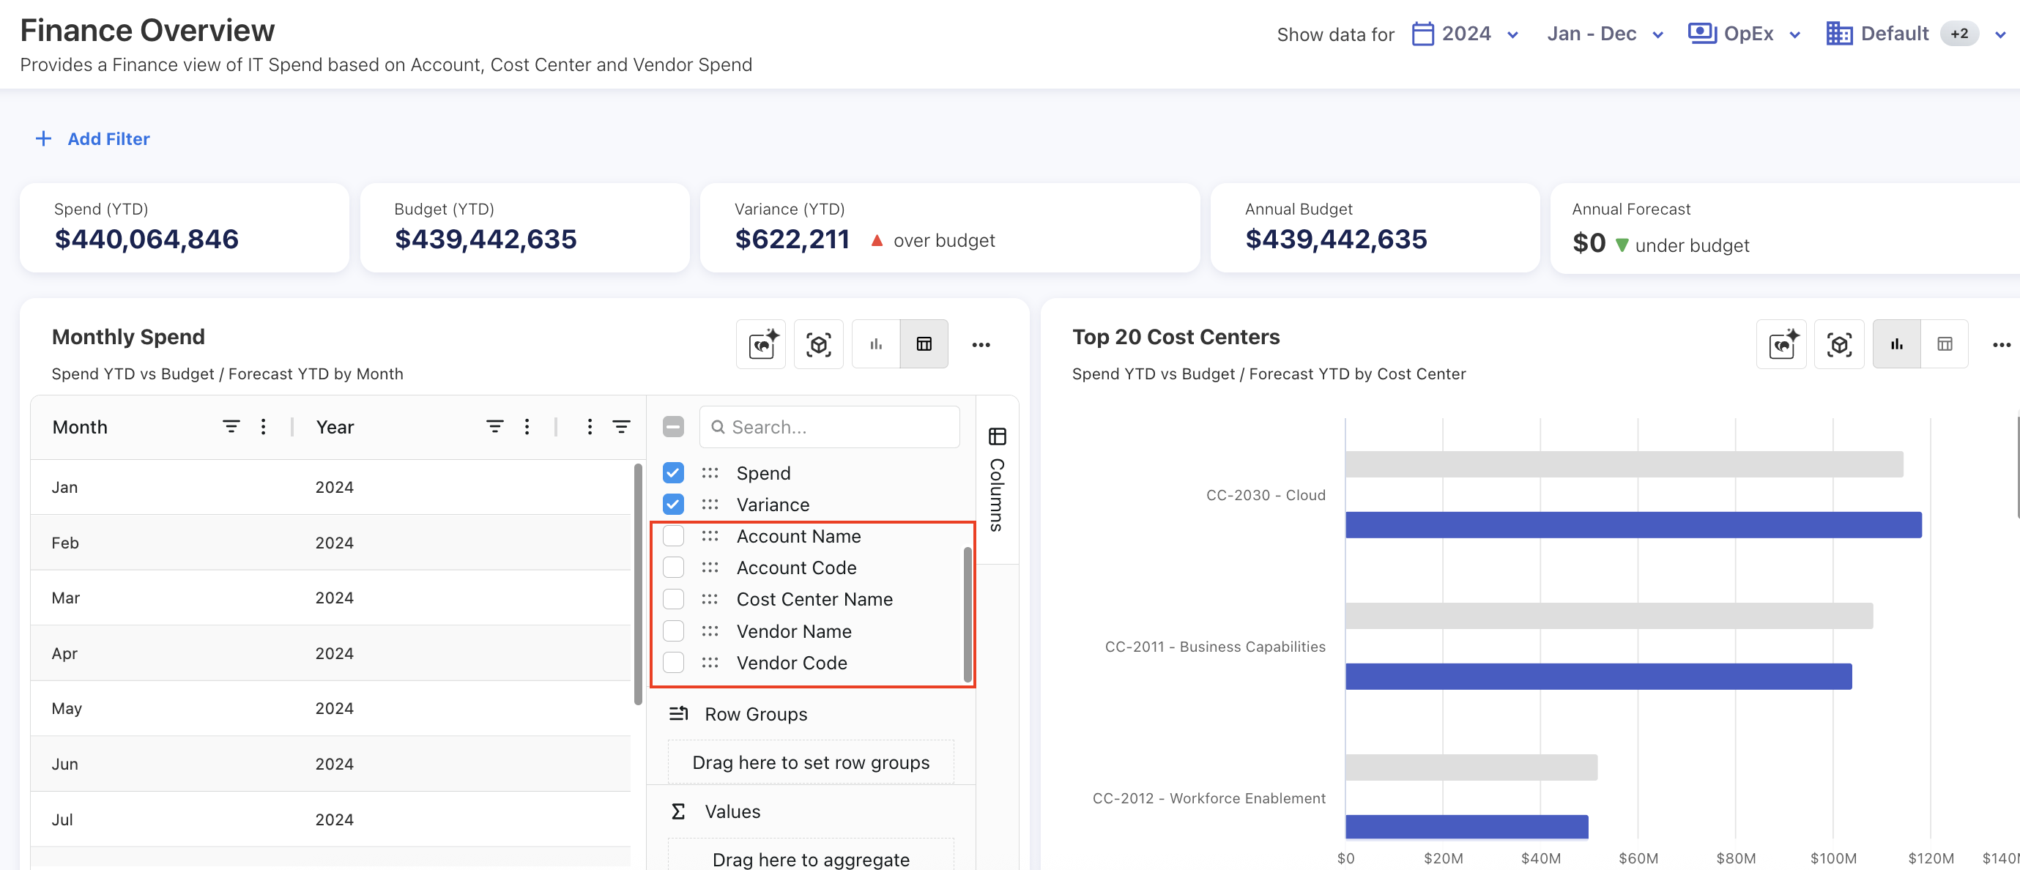Switch Monthly Spend to bar chart view
The image size is (2020, 870).
(876, 344)
